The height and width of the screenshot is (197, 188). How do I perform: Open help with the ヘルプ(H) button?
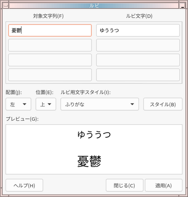pos(24,185)
